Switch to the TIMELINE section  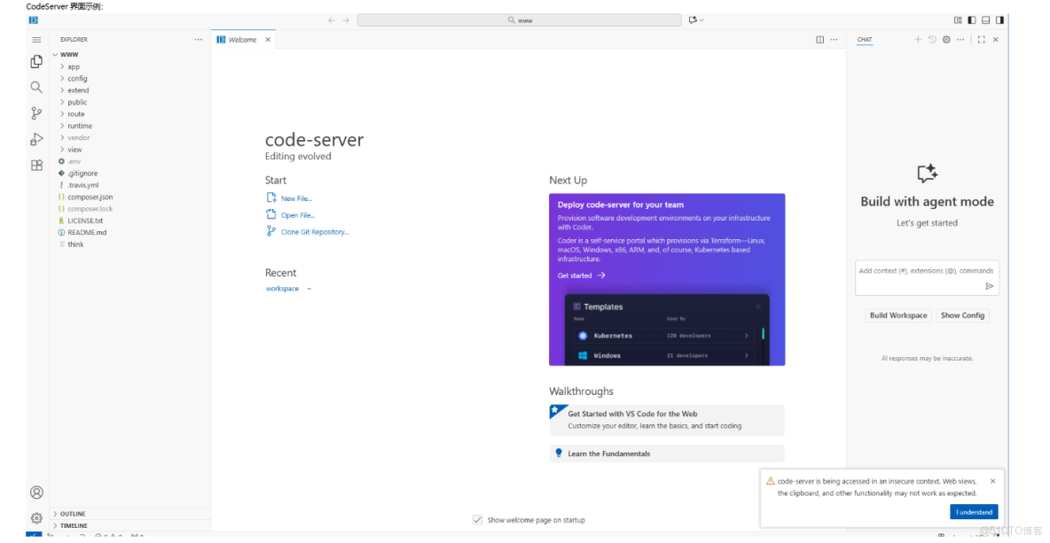(x=75, y=525)
